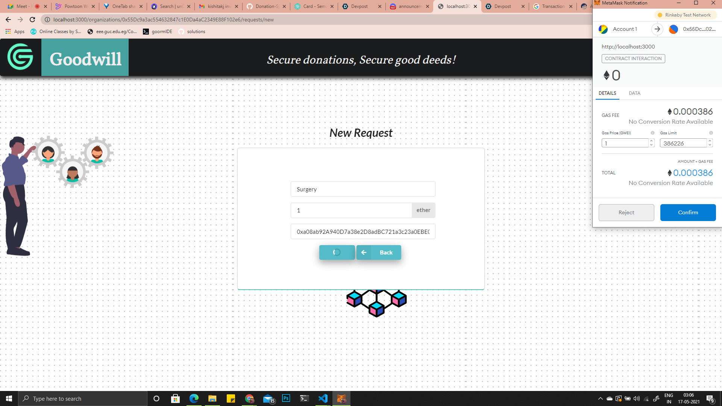Click the Gas Price info icon
Screen dimensions: 722x406
(x=652, y=133)
